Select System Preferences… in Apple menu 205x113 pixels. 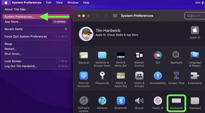(19, 17)
